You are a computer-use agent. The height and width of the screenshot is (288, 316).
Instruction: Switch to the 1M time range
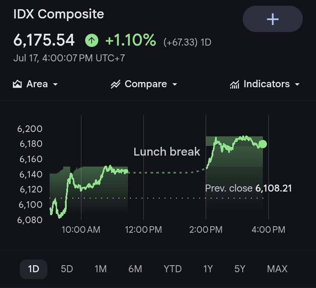(x=101, y=269)
